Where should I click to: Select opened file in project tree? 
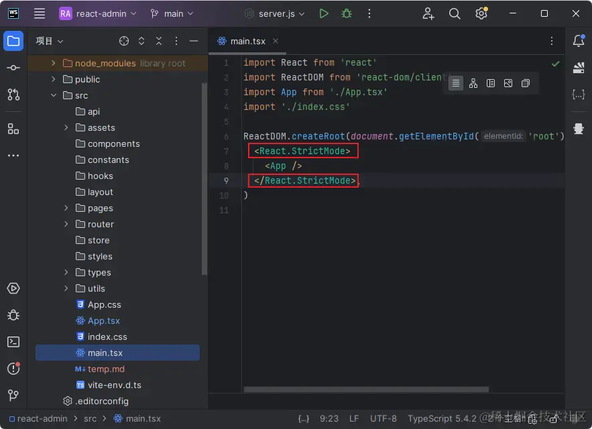point(124,41)
